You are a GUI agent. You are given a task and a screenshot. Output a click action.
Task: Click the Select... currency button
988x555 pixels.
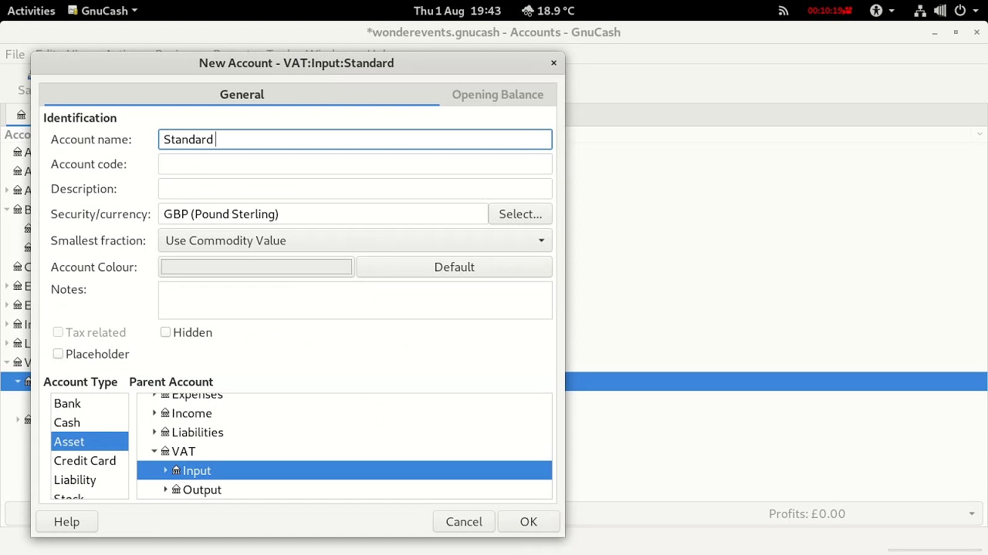tap(520, 214)
